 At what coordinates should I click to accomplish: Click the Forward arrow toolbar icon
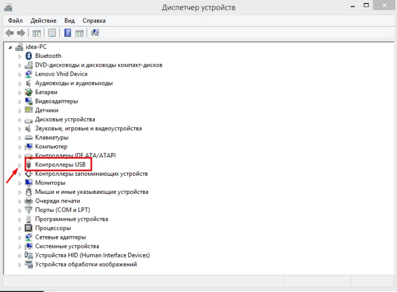click(21, 33)
